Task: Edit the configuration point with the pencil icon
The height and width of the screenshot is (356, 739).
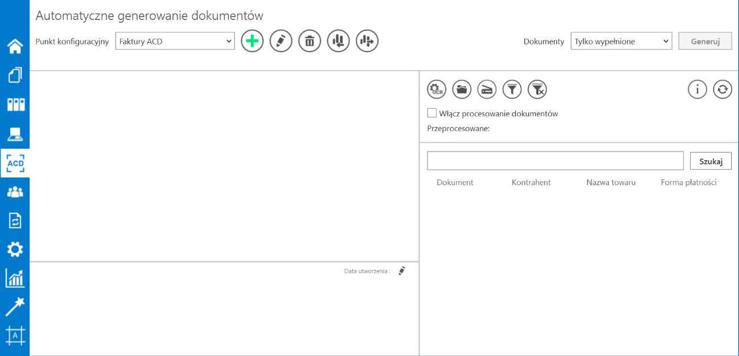Action: 281,41
